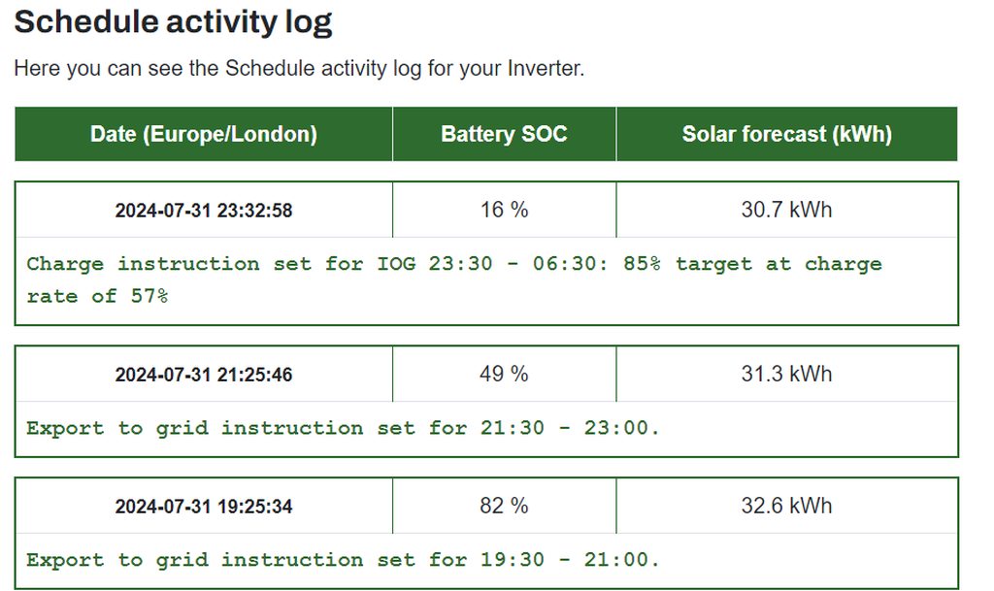
Task: Click the export instruction for 19:30 - 21:00
Action: [343, 560]
